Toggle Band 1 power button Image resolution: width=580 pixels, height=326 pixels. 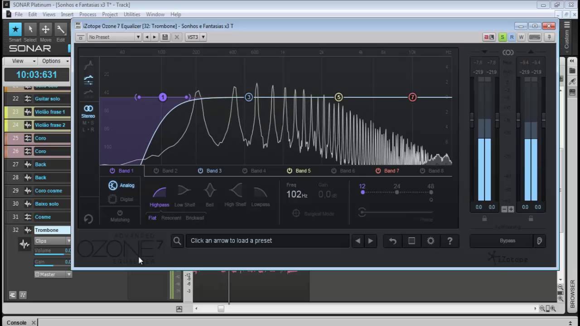[x=112, y=171]
